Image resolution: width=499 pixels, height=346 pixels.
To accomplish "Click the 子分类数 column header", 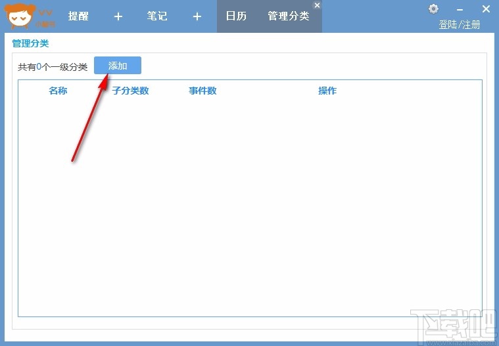I will [130, 91].
